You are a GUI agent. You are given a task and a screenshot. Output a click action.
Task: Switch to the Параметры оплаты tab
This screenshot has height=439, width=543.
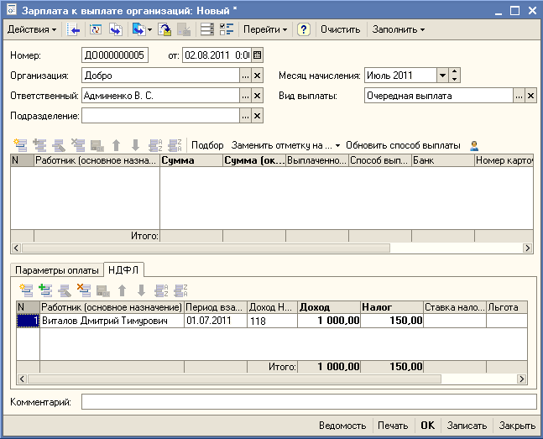[56, 270]
